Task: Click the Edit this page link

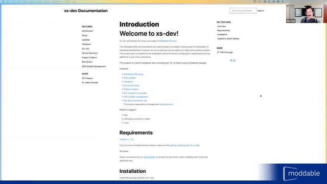Action: [226, 52]
